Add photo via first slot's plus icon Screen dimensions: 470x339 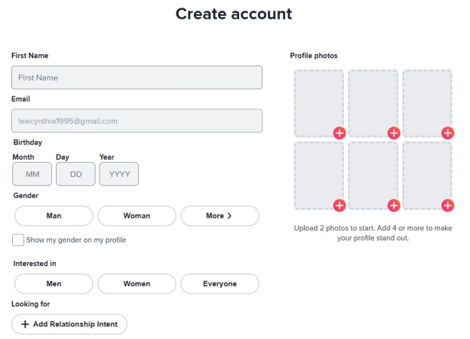(x=339, y=133)
